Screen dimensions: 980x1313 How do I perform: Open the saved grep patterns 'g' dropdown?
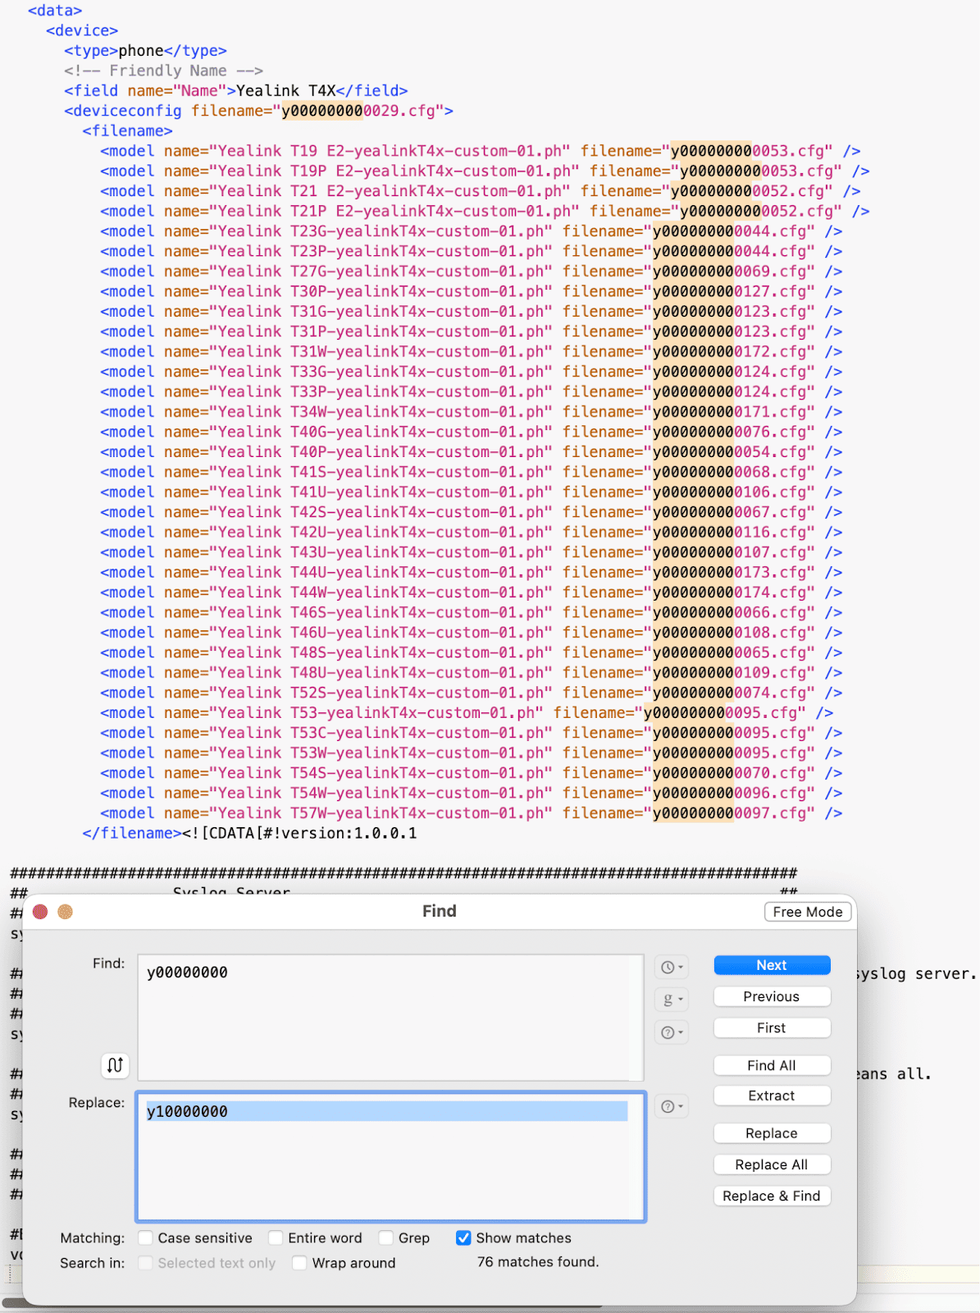click(x=671, y=1000)
